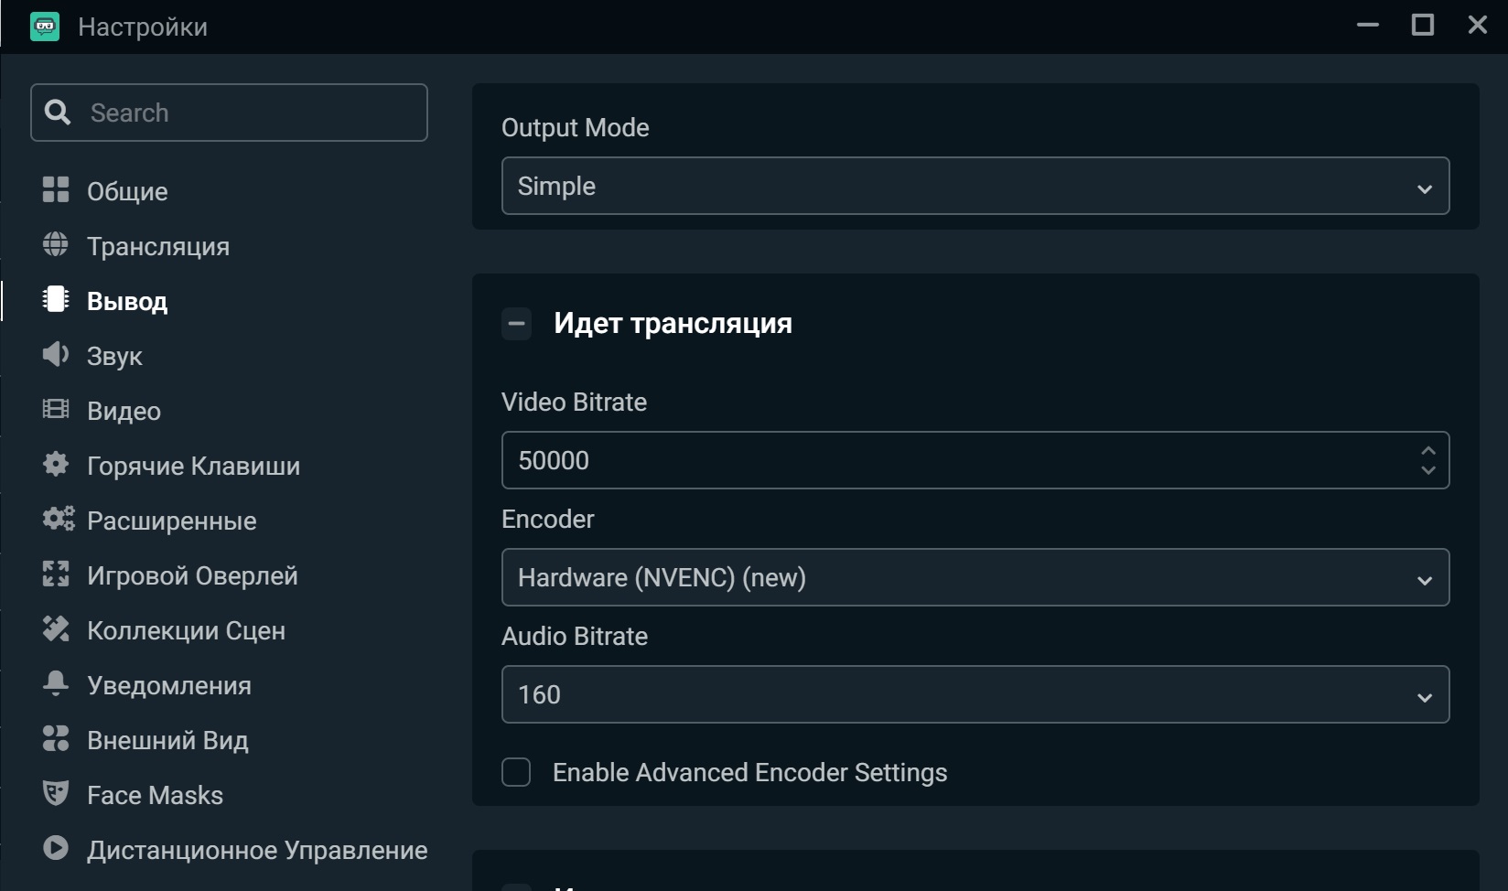Image resolution: width=1508 pixels, height=891 pixels.
Task: Click the Трансляция globe icon
Action: click(x=56, y=245)
